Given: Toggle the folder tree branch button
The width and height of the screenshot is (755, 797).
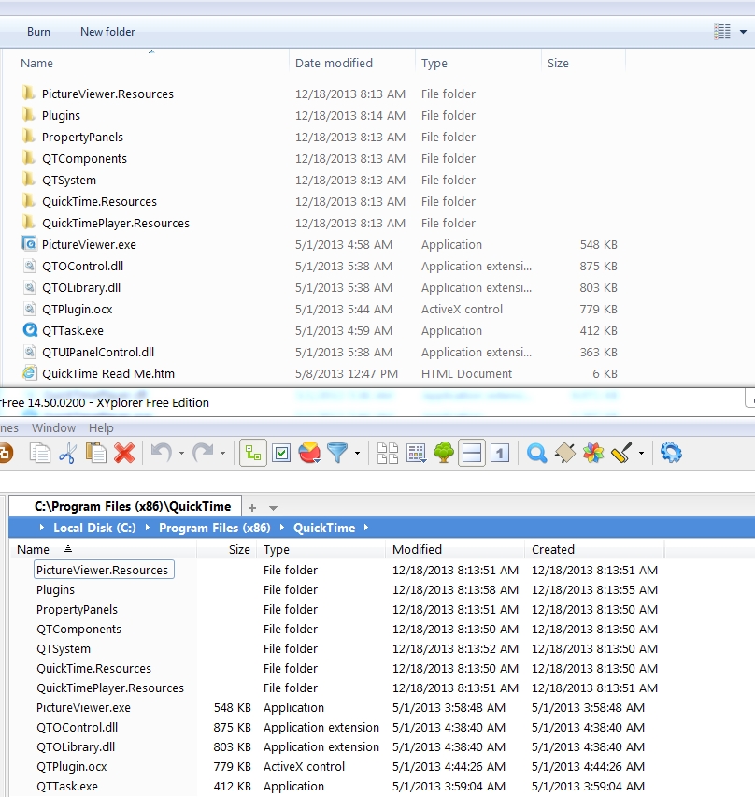Looking at the screenshot, I should (251, 454).
